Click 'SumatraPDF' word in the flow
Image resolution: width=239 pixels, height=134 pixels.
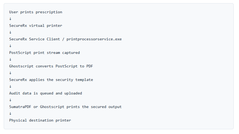tap(20, 107)
